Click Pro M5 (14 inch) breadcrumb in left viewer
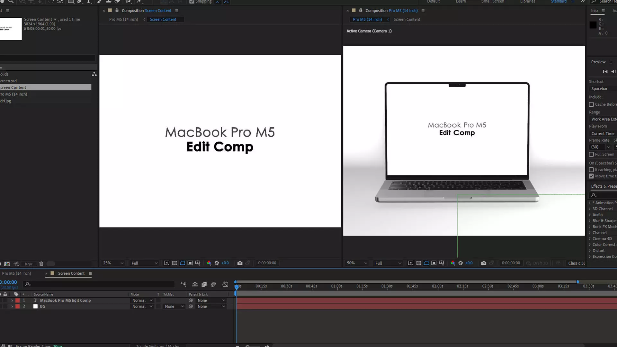Image resolution: width=617 pixels, height=347 pixels. [x=124, y=19]
